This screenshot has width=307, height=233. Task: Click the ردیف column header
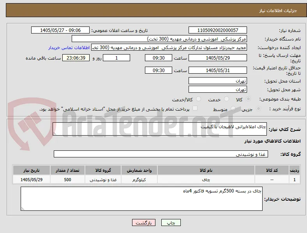[295, 170]
